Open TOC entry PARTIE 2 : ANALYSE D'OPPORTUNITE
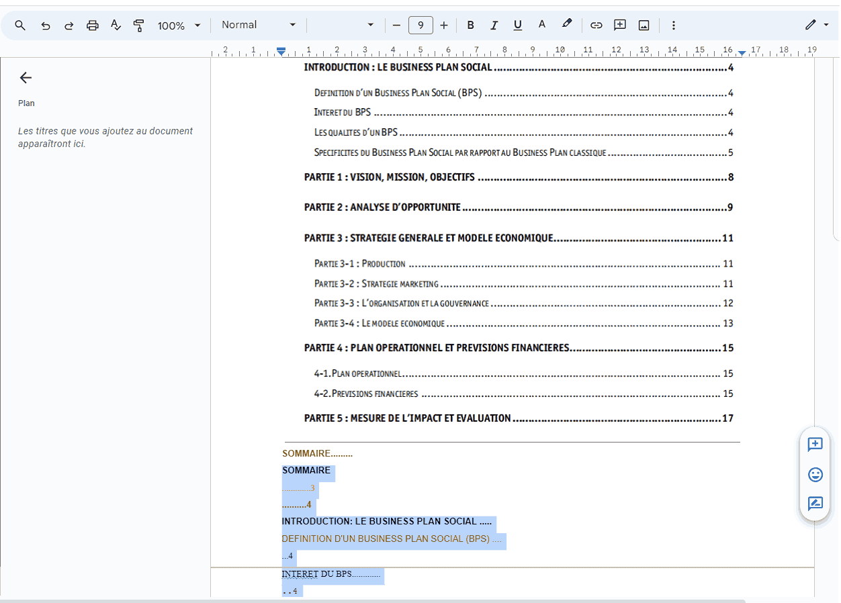Image resolution: width=841 pixels, height=603 pixels. tap(519, 207)
